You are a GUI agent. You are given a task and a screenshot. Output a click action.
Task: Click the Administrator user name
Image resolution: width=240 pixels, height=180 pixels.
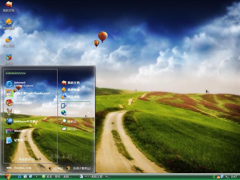pyautogui.click(x=16, y=73)
